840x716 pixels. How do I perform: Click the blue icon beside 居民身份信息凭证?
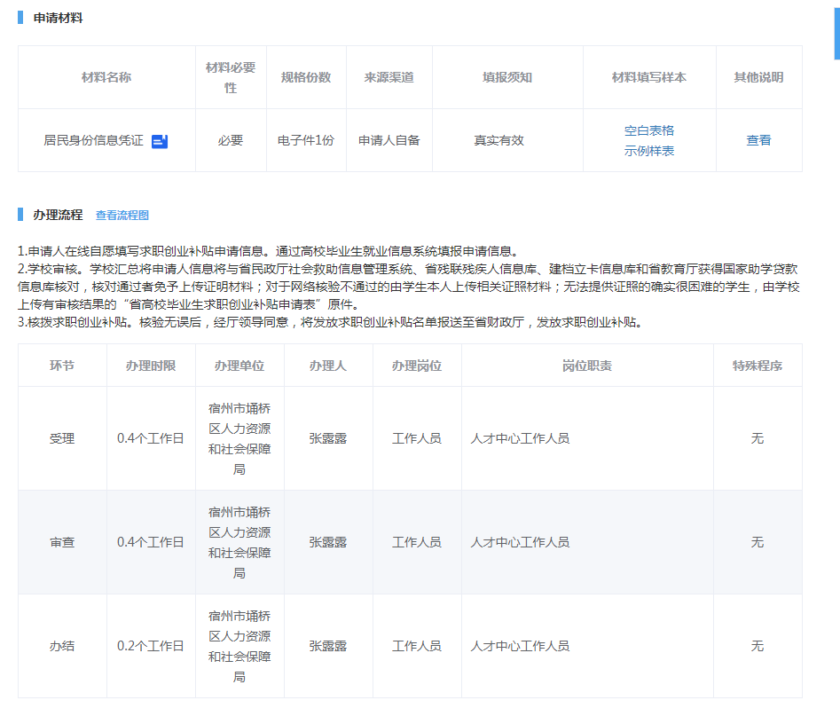(160, 141)
